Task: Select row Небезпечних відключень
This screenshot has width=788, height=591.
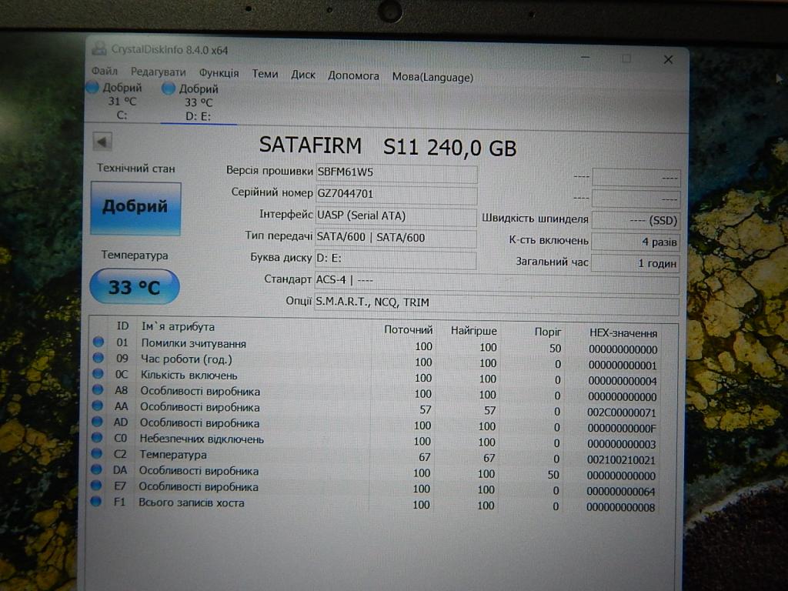Action: pos(375,441)
